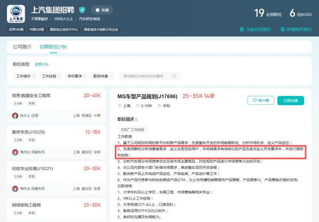
Task: Select the 招聘职位(19) tab
Action: 53,47
